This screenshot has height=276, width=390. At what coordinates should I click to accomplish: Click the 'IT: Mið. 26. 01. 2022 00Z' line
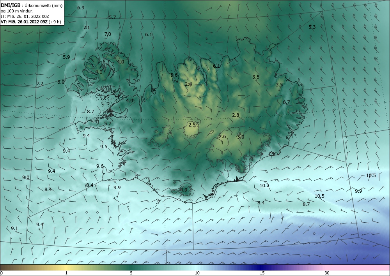pos(25,16)
